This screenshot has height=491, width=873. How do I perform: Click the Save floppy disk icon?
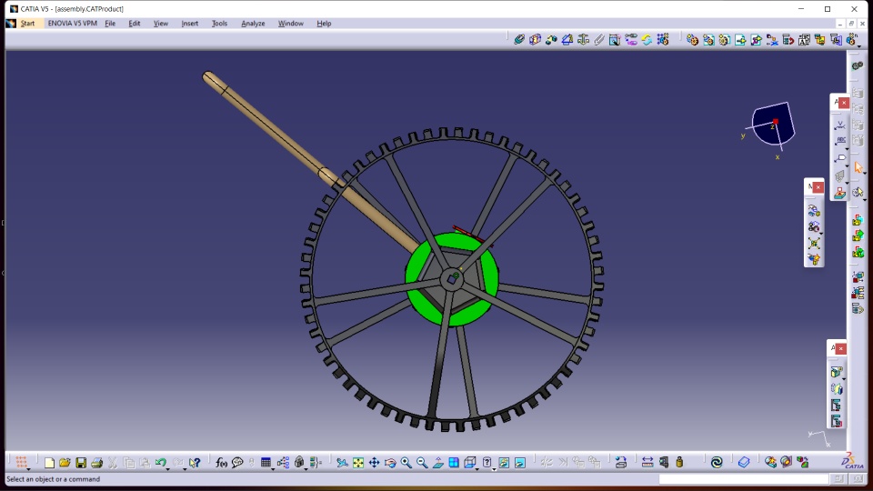pyautogui.click(x=81, y=463)
